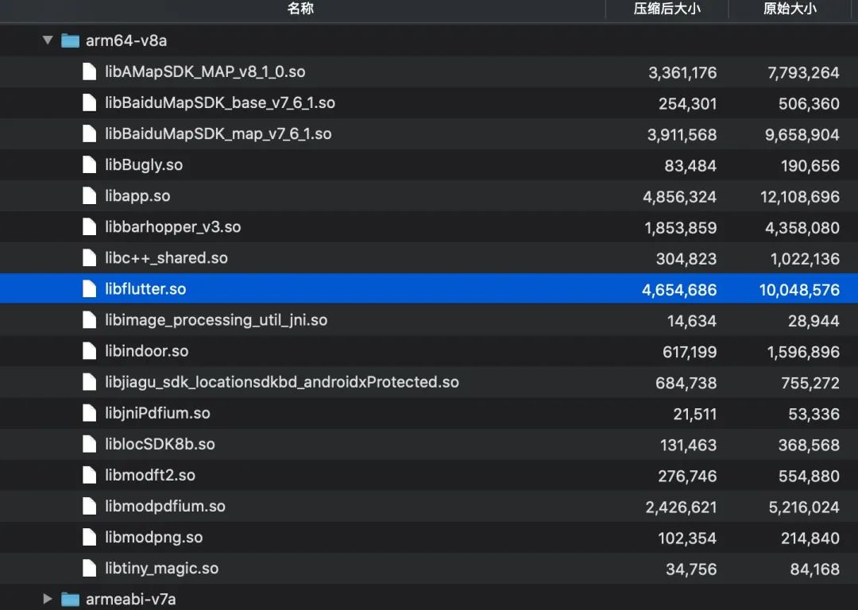Click original size 12,108,696 for libapp.so
This screenshot has width=858, height=610.
tap(799, 197)
